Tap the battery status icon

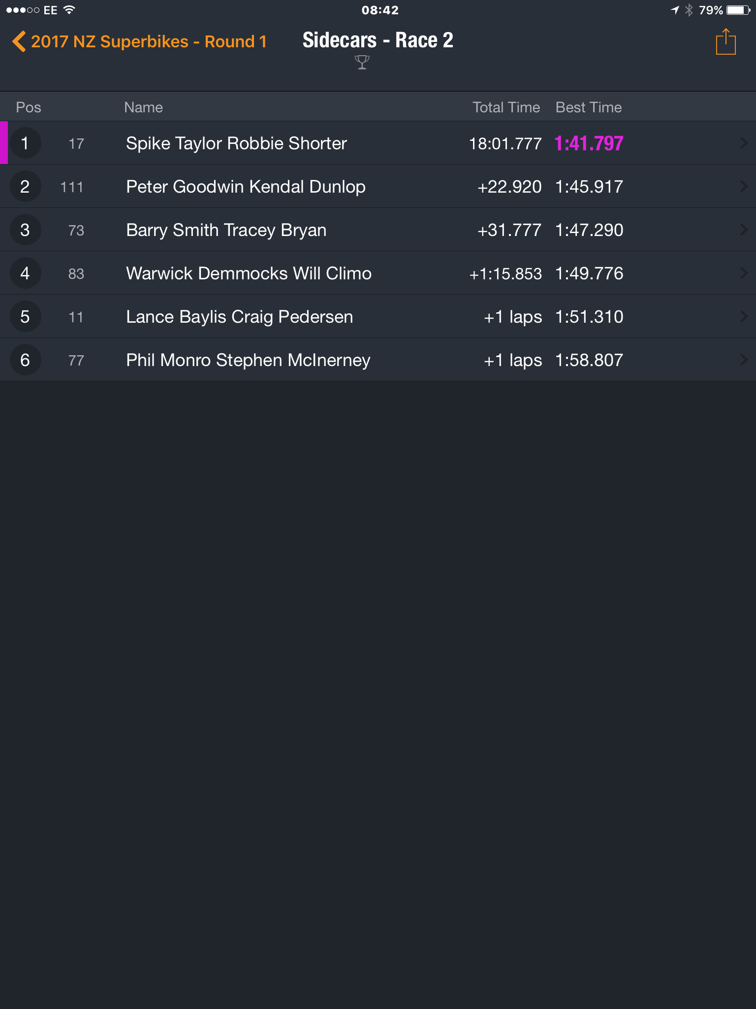[738, 10]
